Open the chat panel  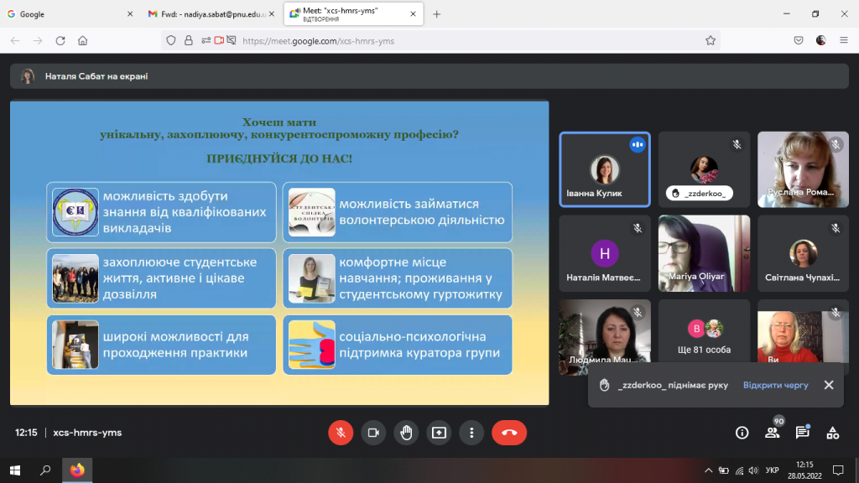tap(802, 433)
